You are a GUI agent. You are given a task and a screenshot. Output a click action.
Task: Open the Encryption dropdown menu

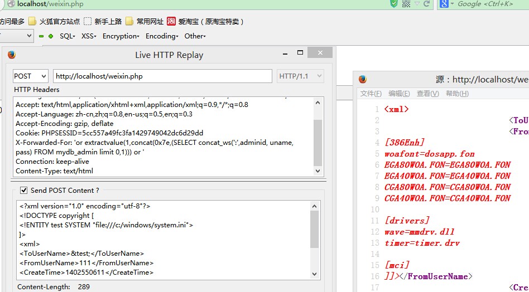tap(121, 36)
